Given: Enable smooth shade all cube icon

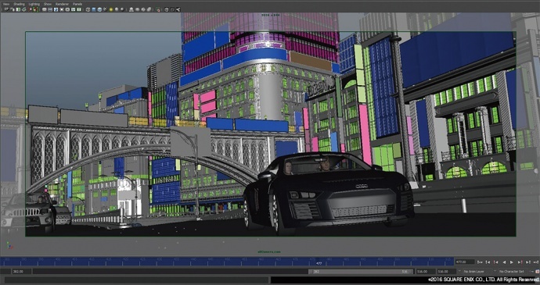Looking at the screenshot, I should 94,9.
